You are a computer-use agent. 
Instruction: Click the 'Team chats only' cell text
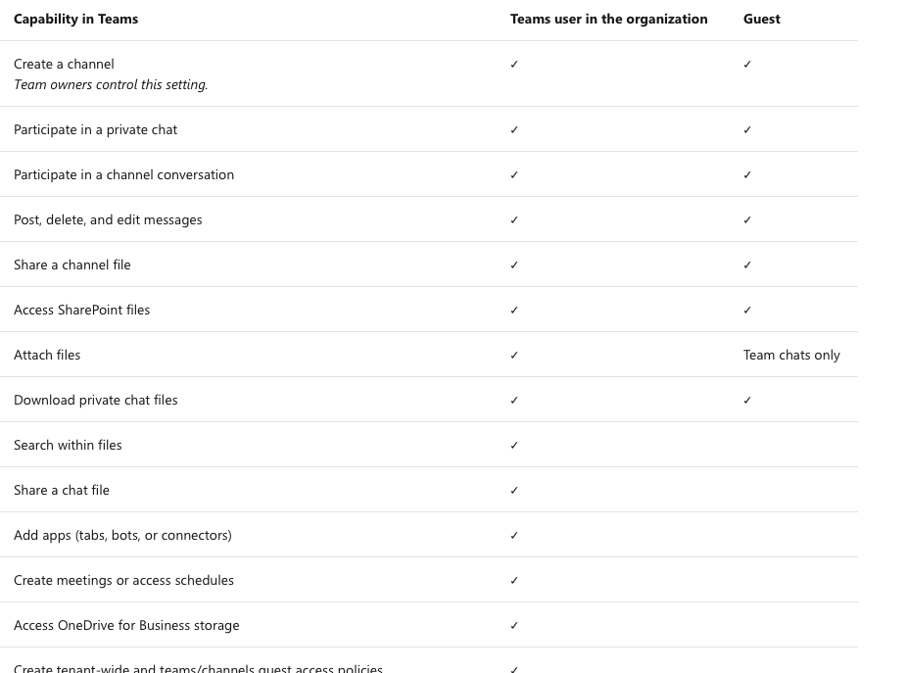791,356
